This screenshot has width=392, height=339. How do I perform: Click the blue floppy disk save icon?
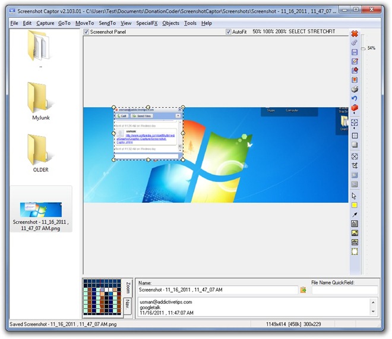[355, 52]
